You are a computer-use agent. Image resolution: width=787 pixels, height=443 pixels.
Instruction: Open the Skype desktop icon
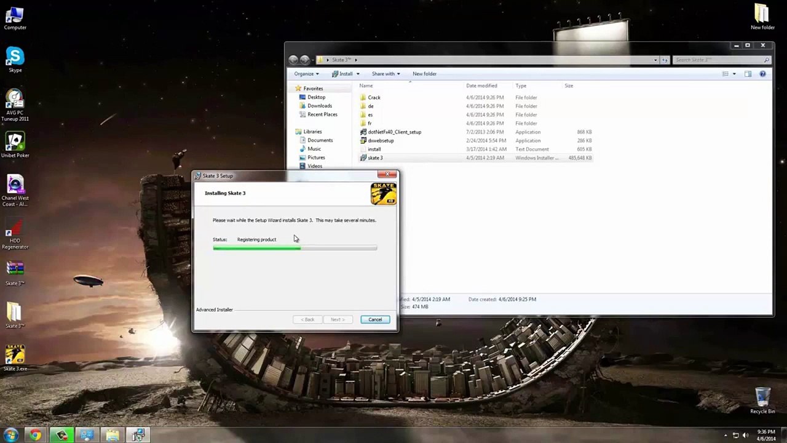pos(15,60)
